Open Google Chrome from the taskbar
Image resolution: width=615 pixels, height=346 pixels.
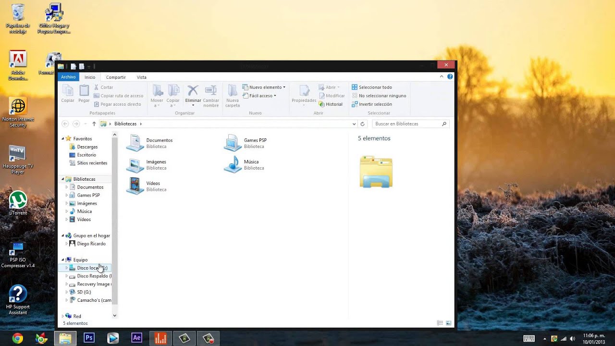pos(18,338)
